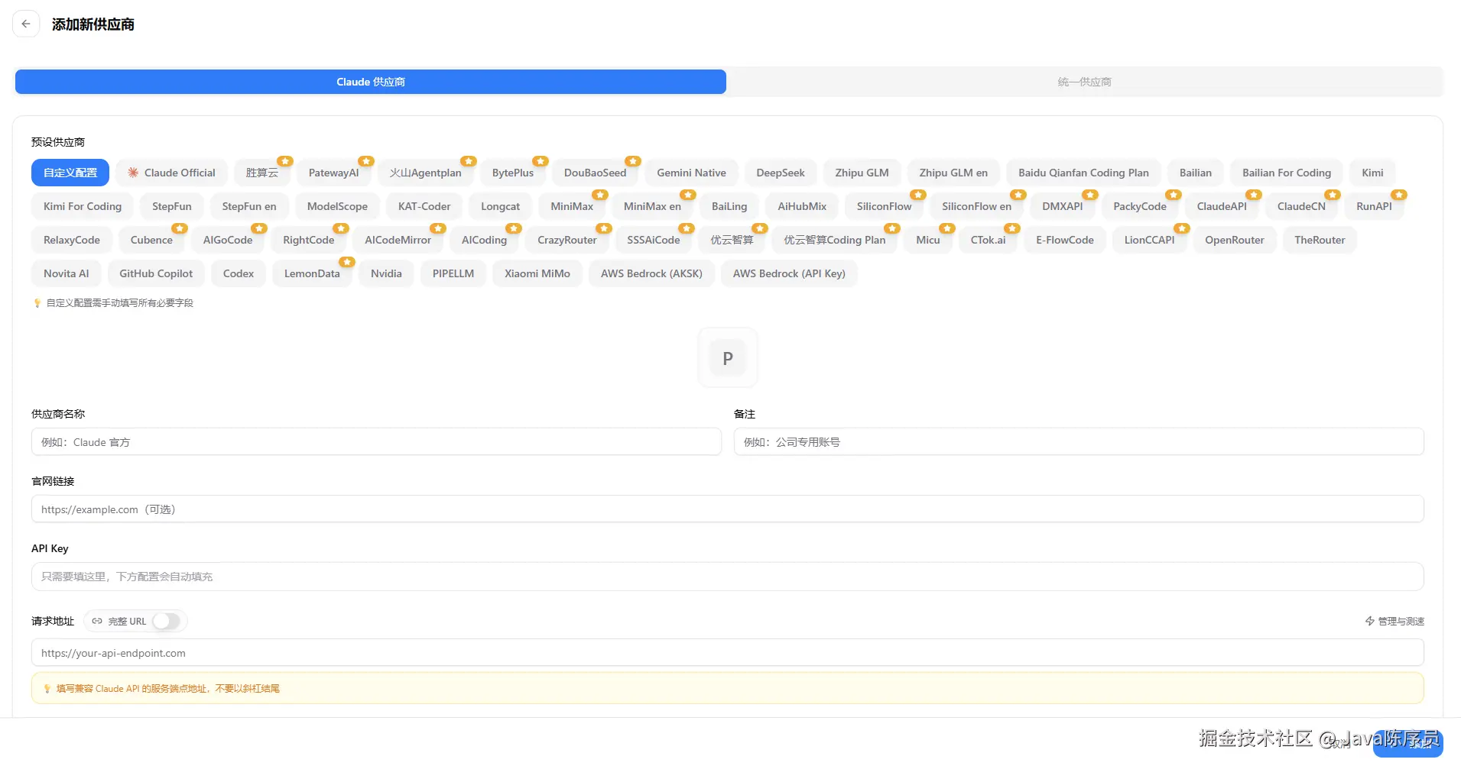
Task: Choose the CrazyRouter preset
Action: click(567, 240)
